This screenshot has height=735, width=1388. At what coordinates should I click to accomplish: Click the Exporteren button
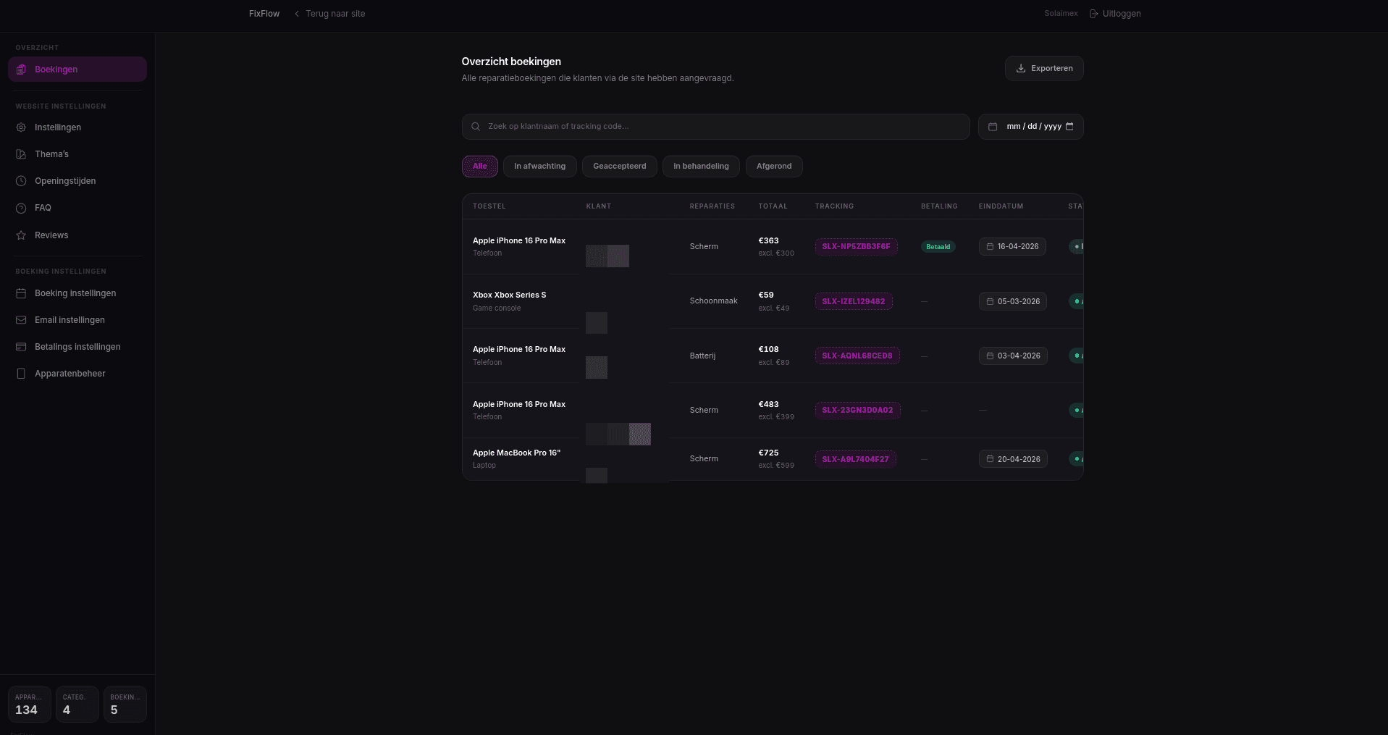(x=1043, y=68)
